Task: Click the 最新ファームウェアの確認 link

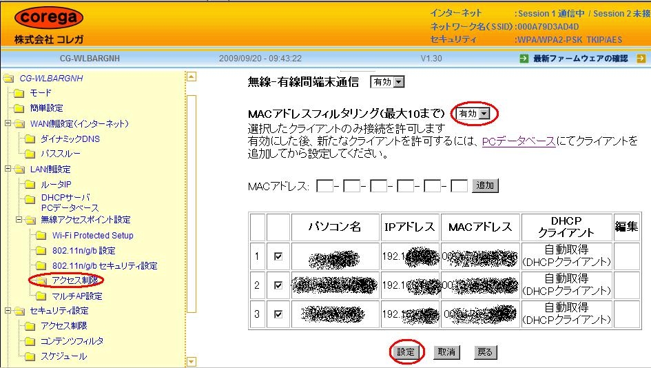Action: pyautogui.click(x=581, y=59)
